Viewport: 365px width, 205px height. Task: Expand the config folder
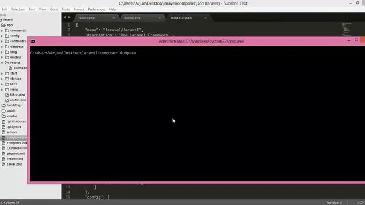2,36
